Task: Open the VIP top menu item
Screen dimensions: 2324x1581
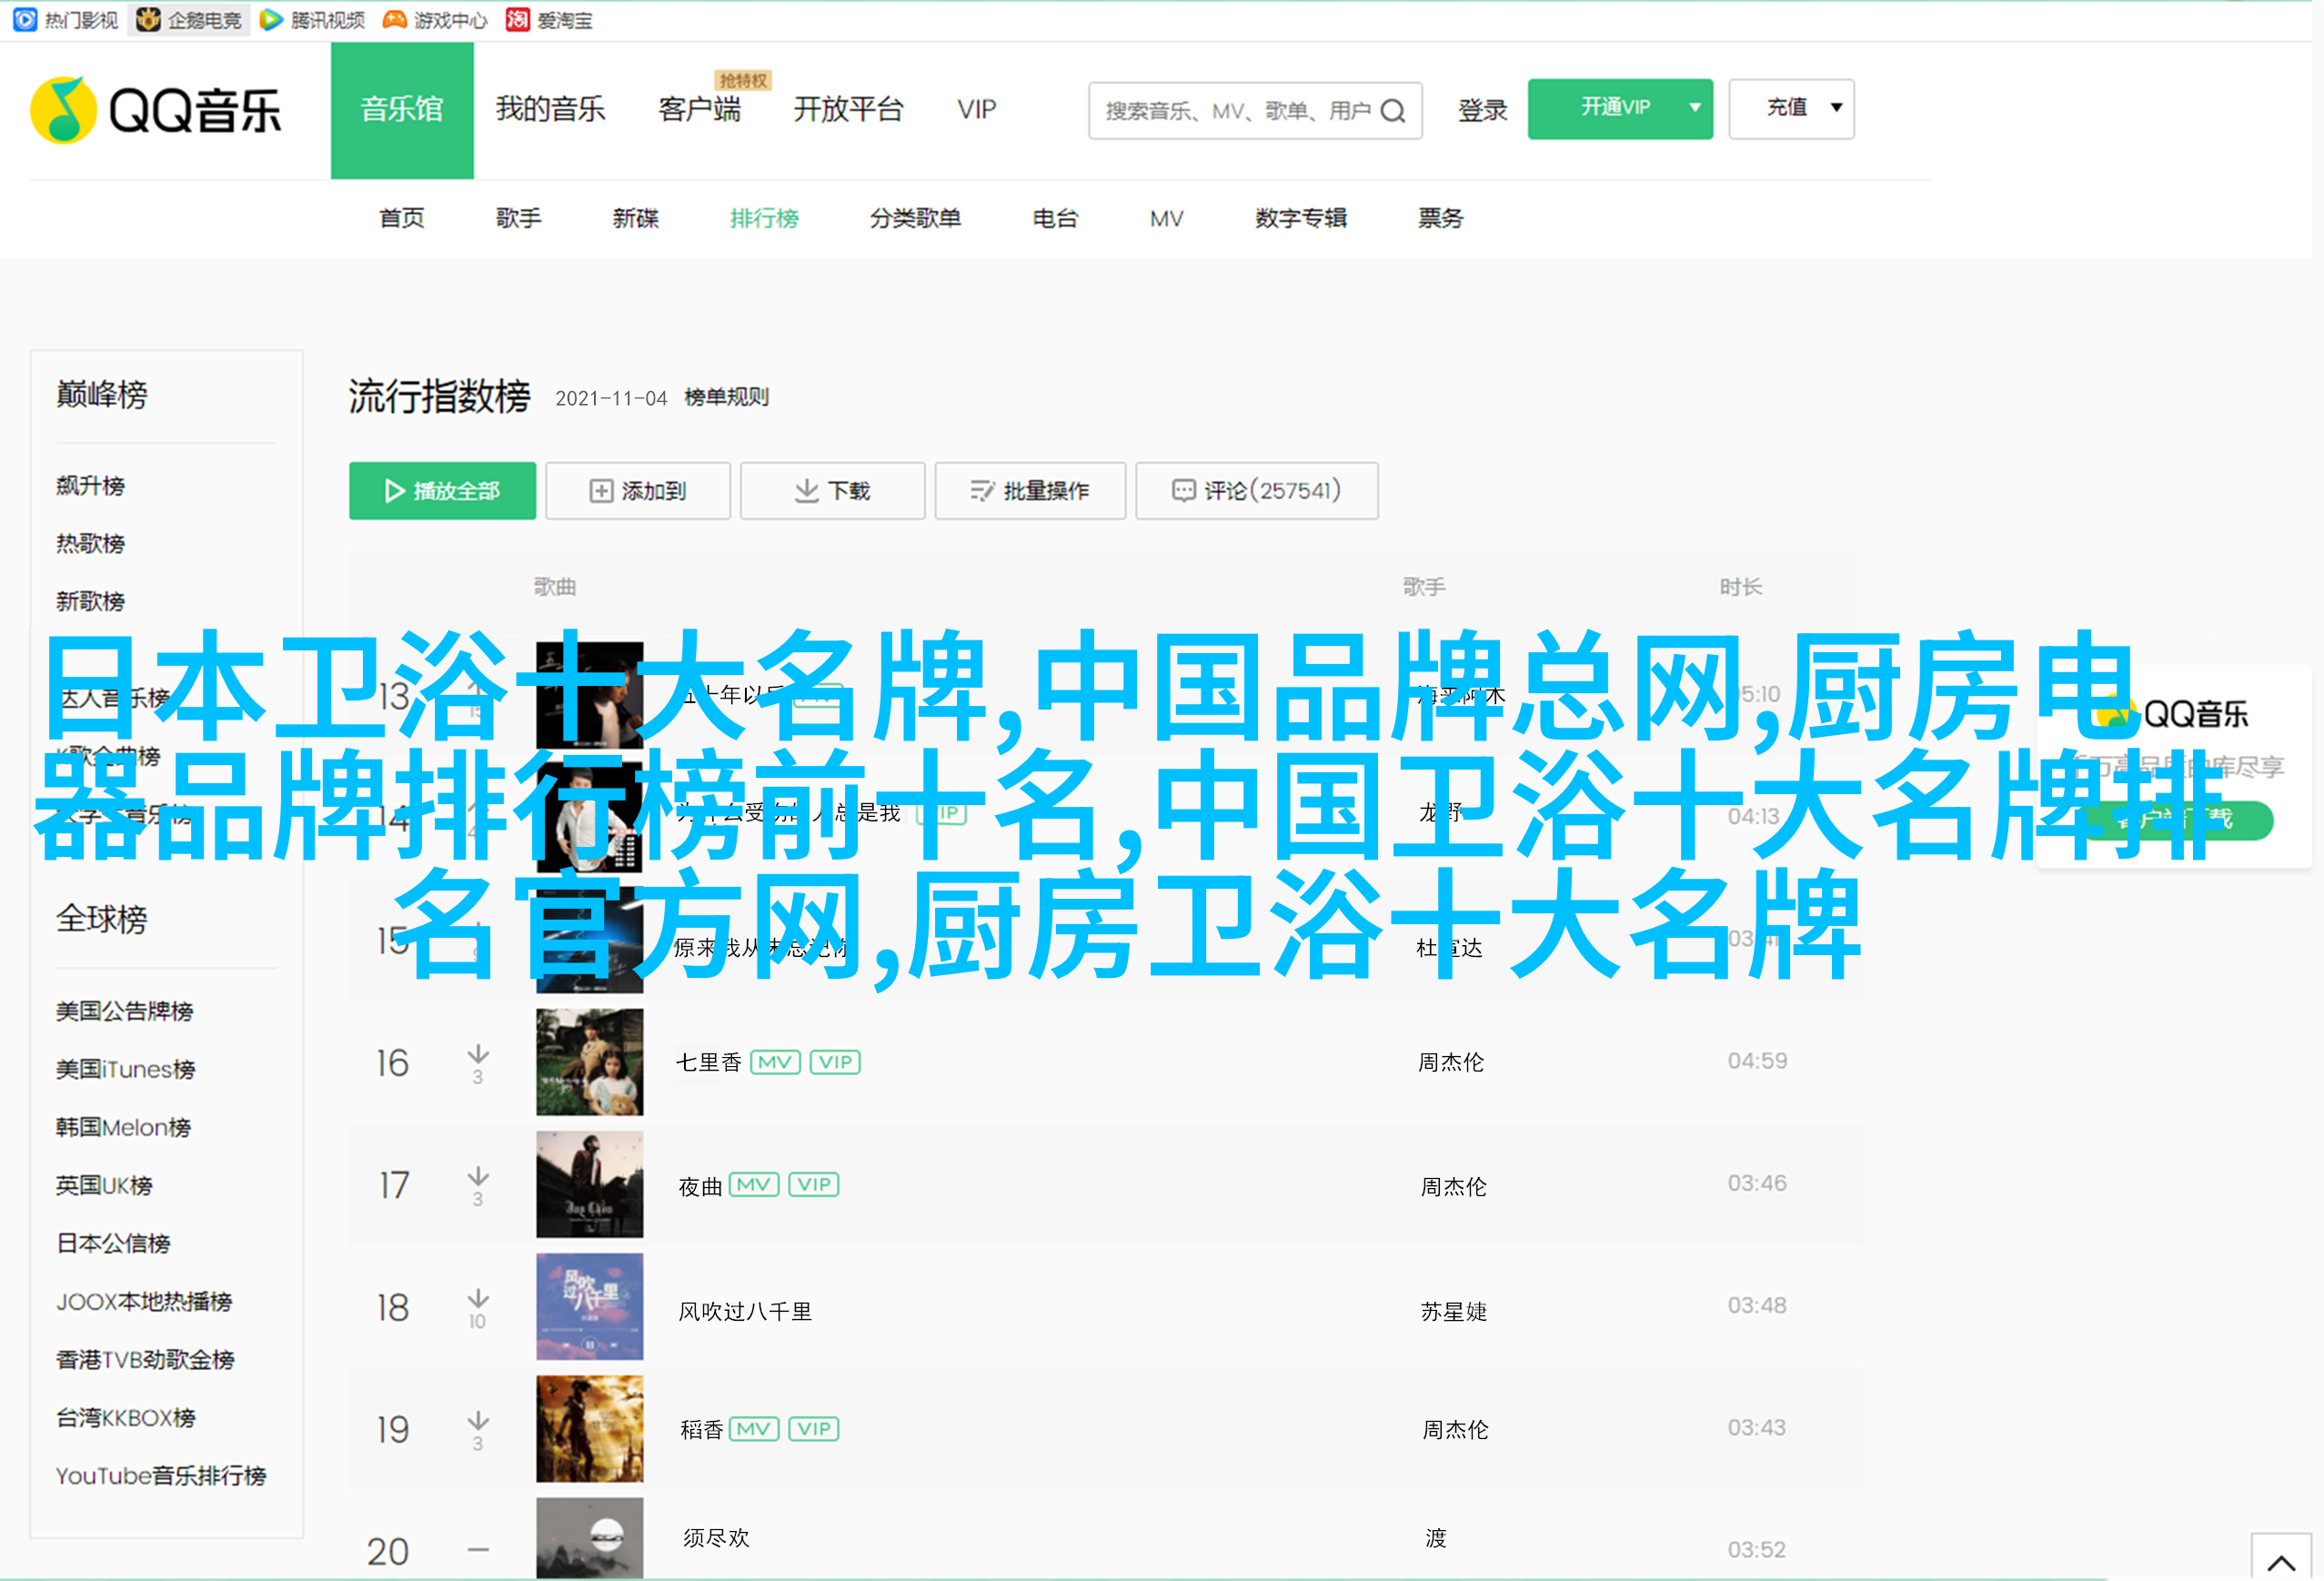Action: tap(977, 109)
